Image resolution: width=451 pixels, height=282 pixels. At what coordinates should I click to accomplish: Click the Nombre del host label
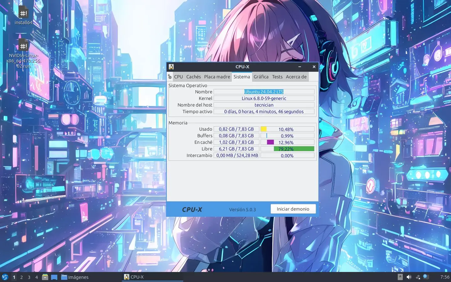point(195,105)
